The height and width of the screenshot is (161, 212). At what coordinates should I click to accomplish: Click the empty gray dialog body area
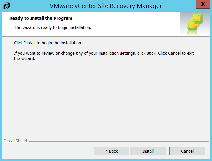106,100
